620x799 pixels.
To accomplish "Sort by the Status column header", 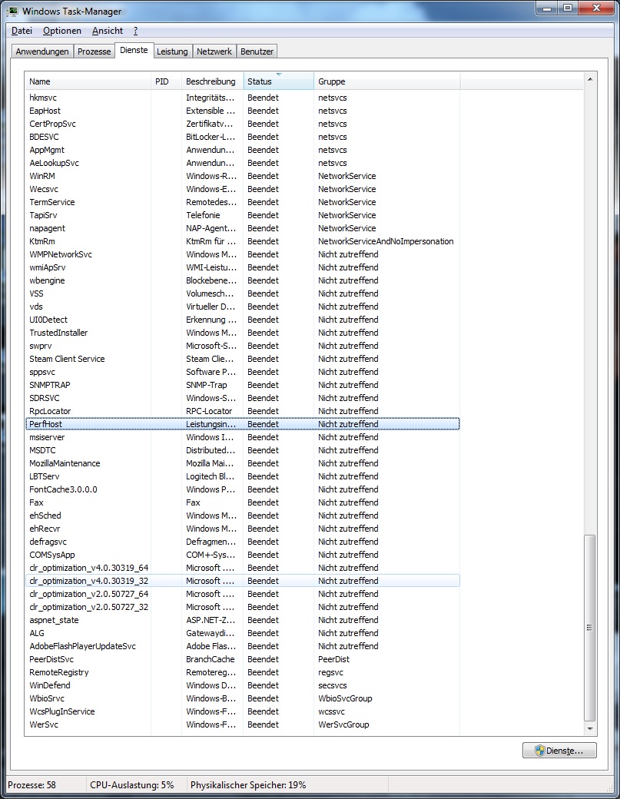I will tap(279, 81).
